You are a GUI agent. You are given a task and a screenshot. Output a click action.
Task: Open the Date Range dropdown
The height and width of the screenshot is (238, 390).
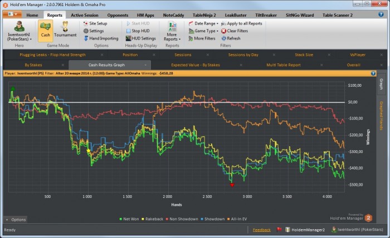[x=204, y=24]
